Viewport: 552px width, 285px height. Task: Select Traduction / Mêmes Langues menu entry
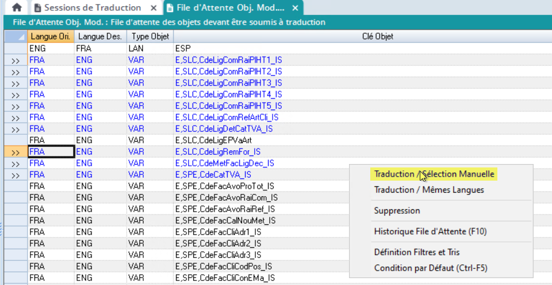(x=429, y=190)
